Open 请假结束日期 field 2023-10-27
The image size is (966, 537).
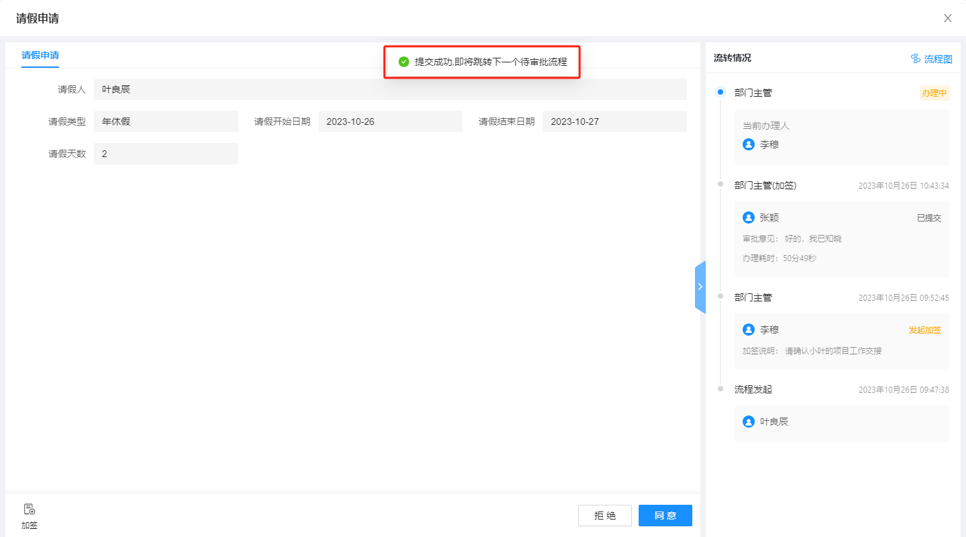[x=614, y=121]
